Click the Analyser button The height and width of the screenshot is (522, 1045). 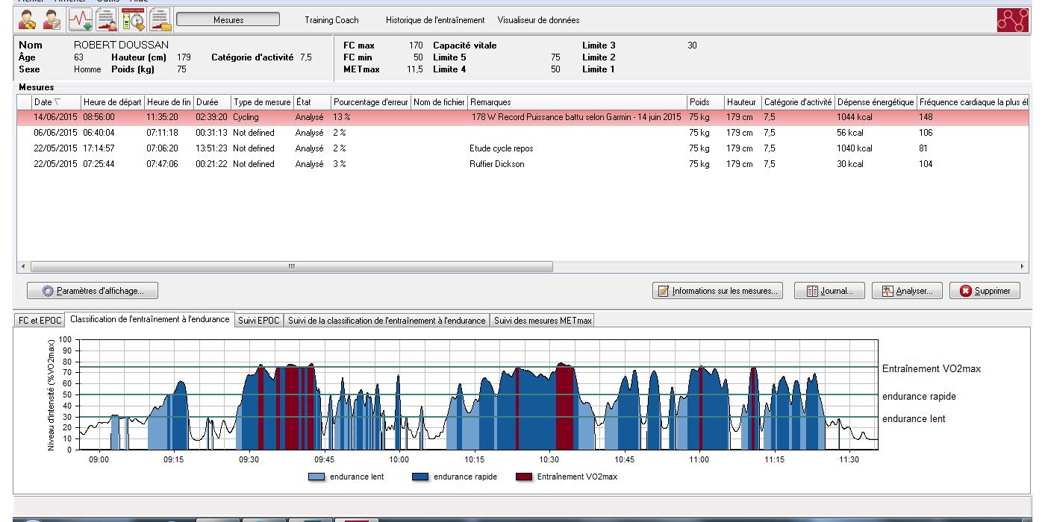pos(907,291)
